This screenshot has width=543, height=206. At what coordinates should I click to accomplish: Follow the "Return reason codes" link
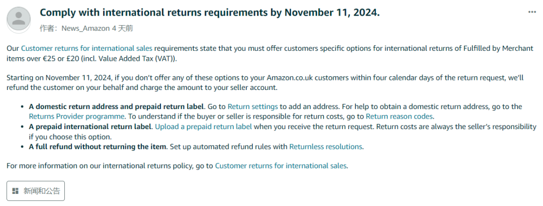[x=399, y=117]
